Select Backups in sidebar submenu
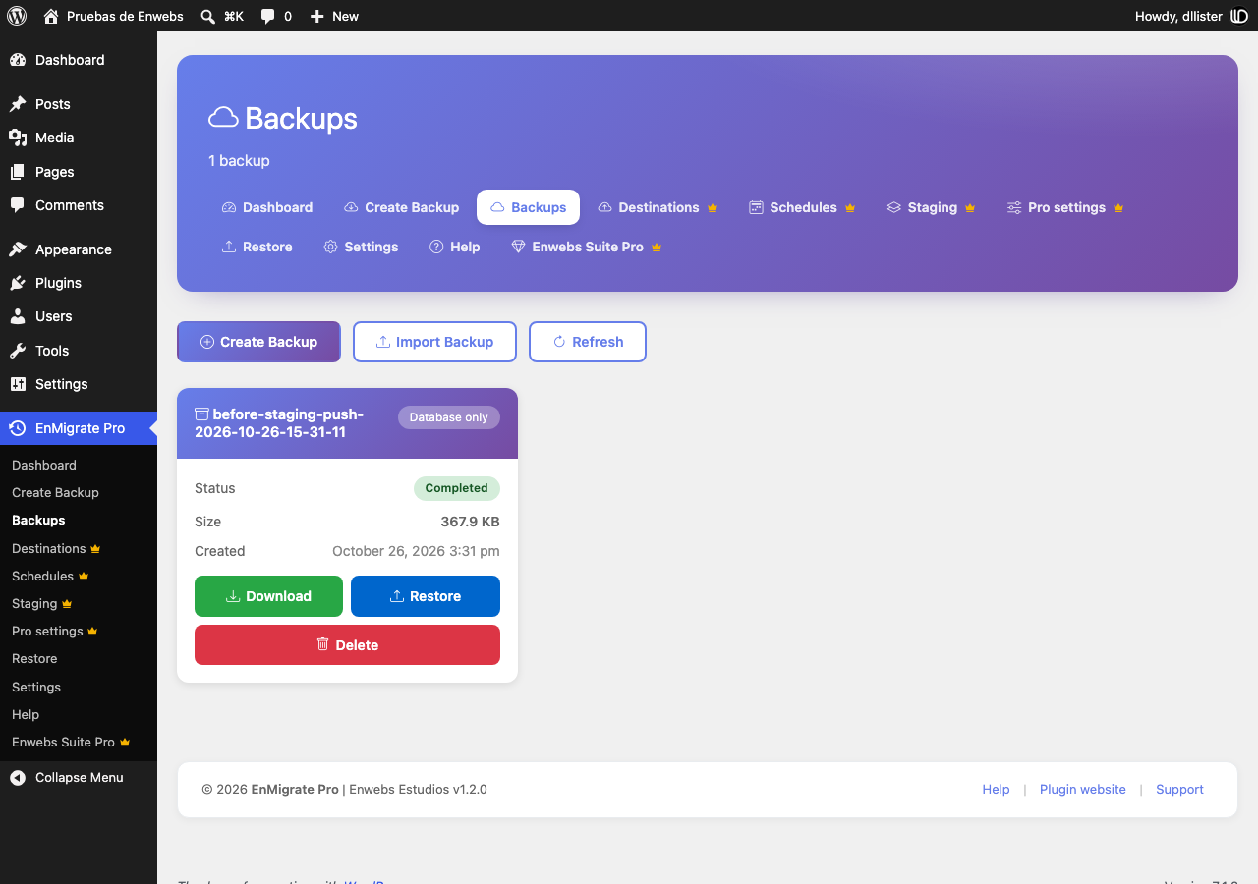 [x=38, y=520]
